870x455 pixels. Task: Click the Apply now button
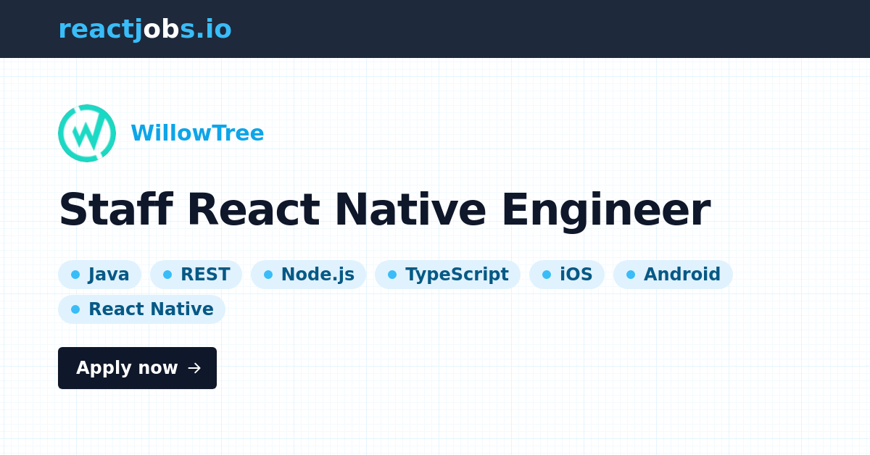click(x=137, y=368)
